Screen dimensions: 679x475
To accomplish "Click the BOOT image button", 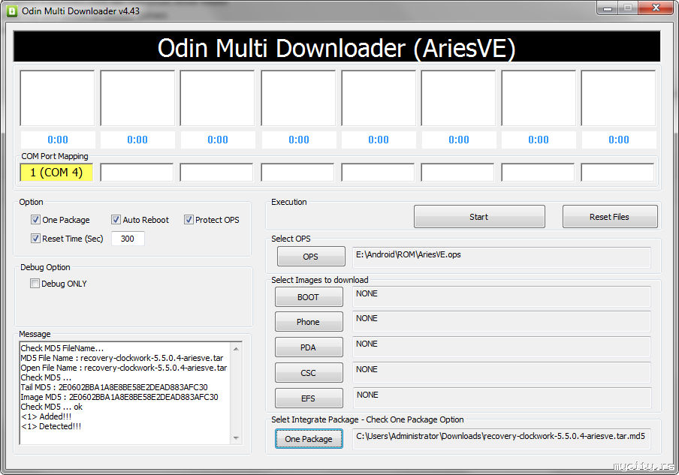I will (x=308, y=297).
